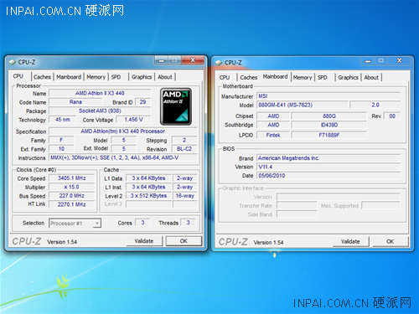Click the processor name AMD Athlon II X3 440
Viewport: 419px width, 314px height.
[x=100, y=93]
